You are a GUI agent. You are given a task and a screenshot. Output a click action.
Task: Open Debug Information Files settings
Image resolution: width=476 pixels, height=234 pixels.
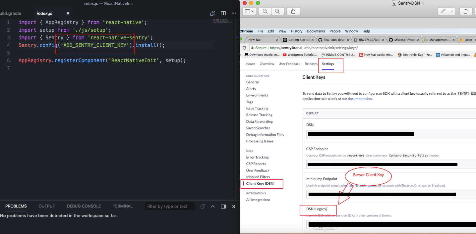pos(265,135)
